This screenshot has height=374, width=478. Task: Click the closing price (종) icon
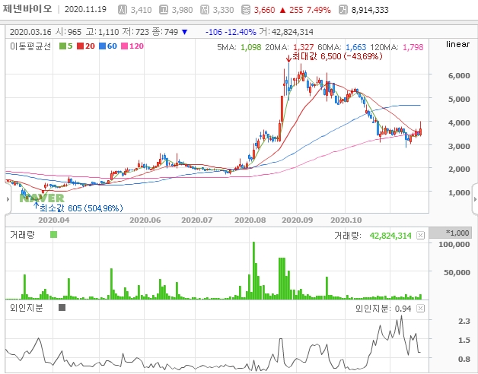click(246, 10)
